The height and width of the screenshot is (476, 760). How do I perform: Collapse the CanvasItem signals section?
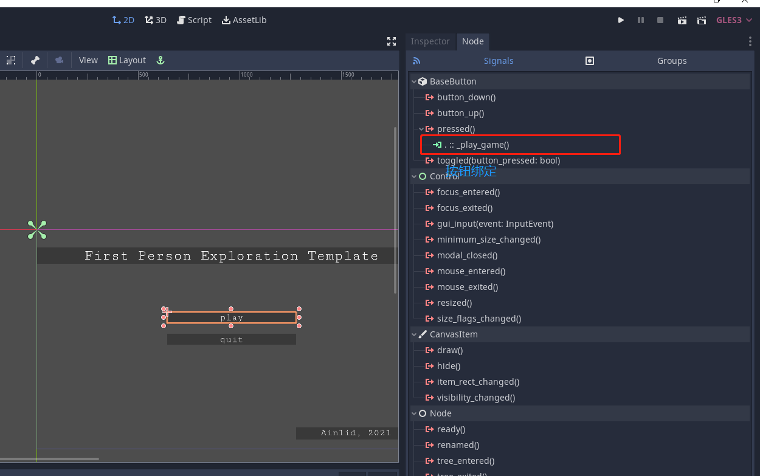[415, 334]
